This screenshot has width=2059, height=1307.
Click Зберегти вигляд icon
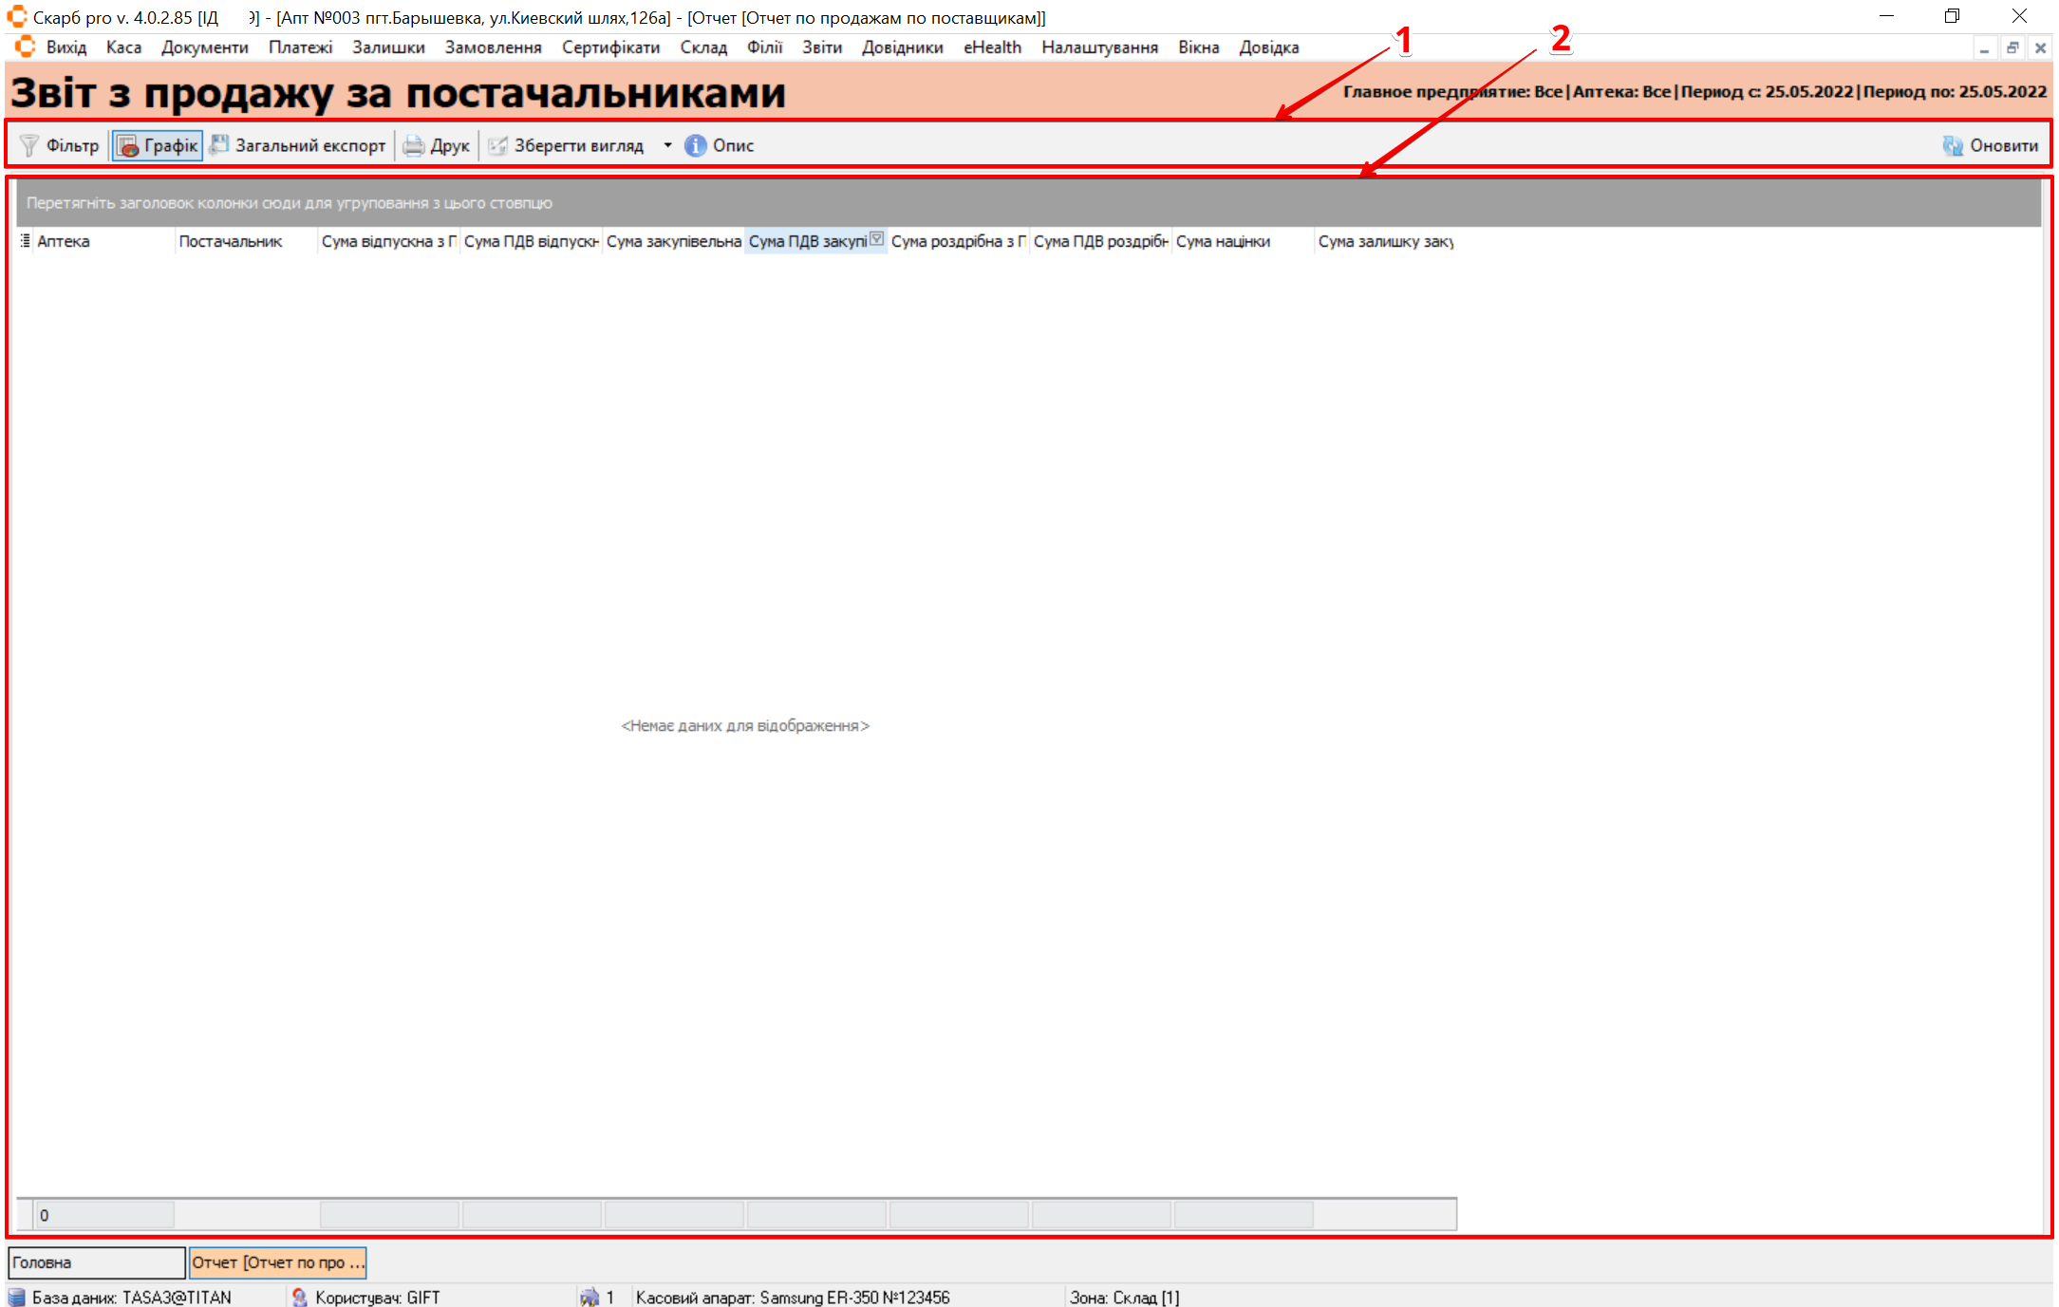497,145
